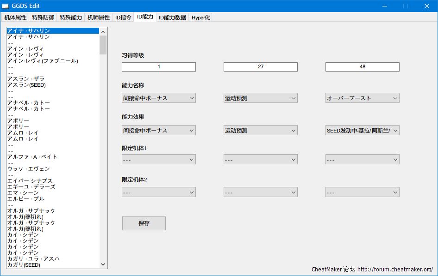This screenshot has width=438, height=276.
Task: Choose カガリ・ユラ・アスハ from the list
Action: coord(33,259)
